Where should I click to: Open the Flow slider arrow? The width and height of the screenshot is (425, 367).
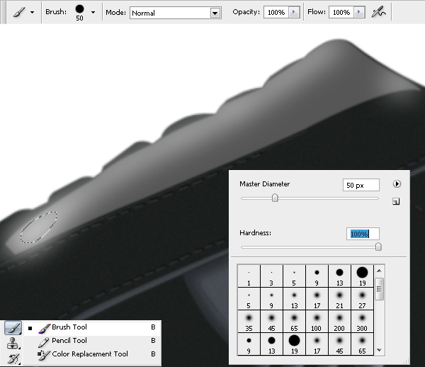(x=359, y=12)
